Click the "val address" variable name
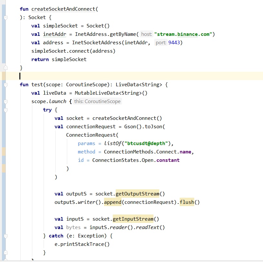Screen dimensions: 263x262 point(53,43)
